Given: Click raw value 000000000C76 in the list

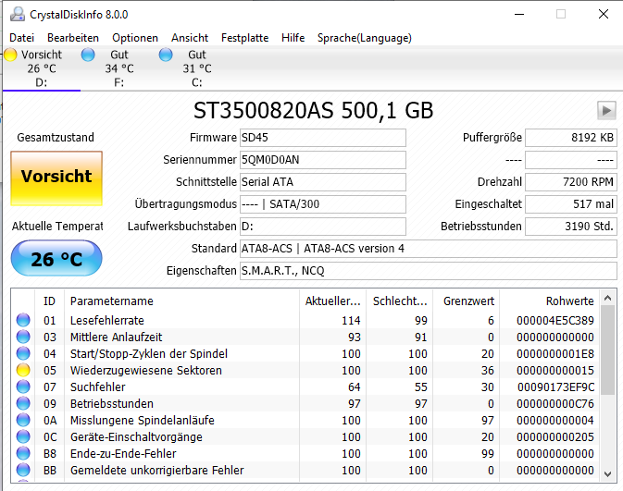Looking at the screenshot, I should [555, 404].
